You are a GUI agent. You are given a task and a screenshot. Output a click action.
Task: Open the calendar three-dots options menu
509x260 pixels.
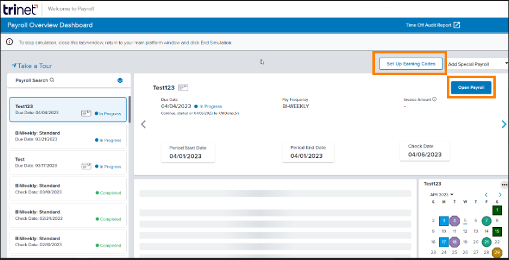coord(504,184)
